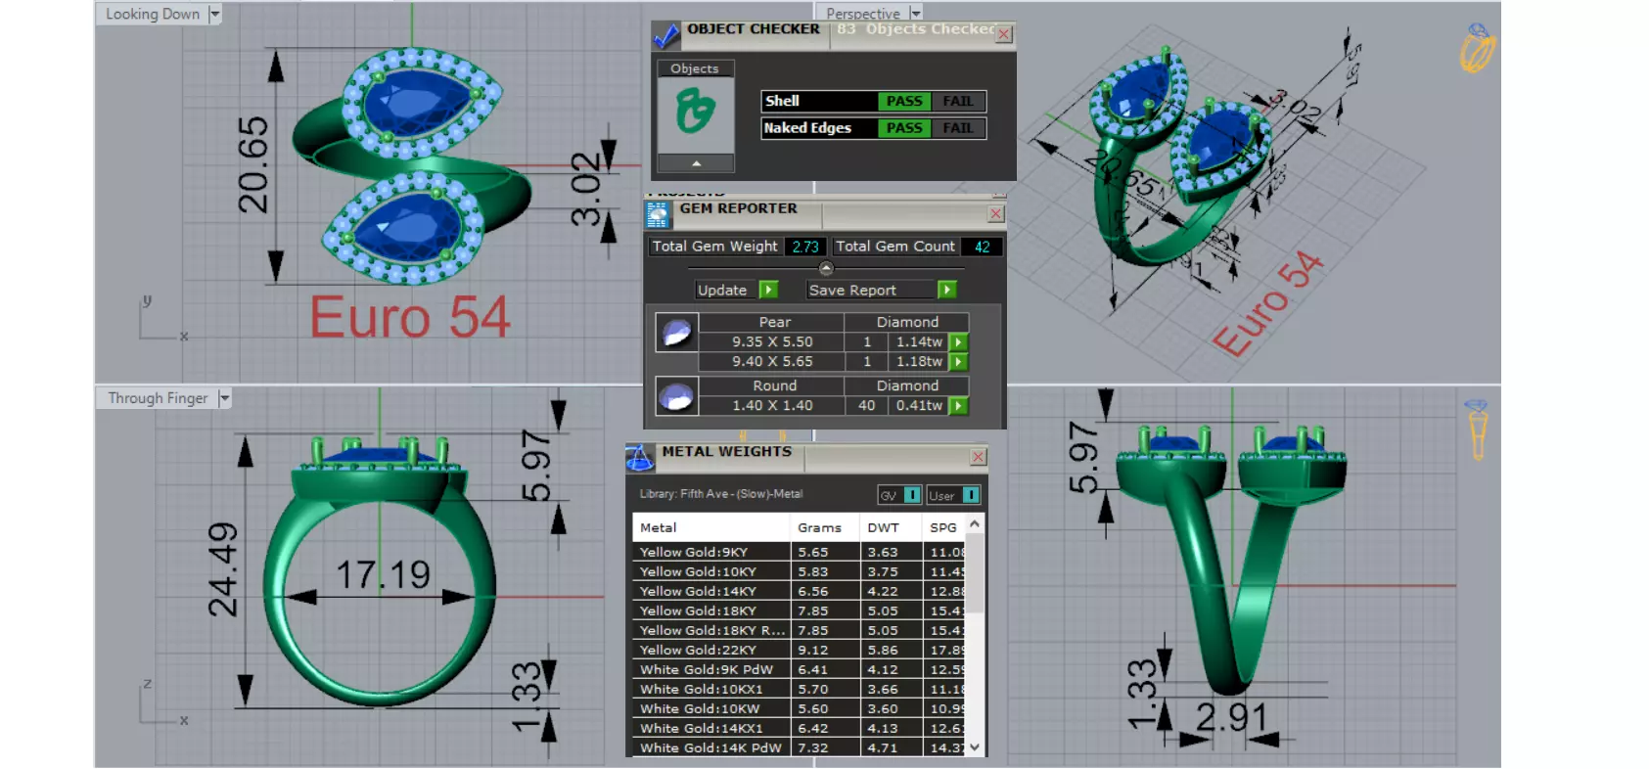
Task: Close the Gem Reporter panel
Action: pyautogui.click(x=996, y=214)
